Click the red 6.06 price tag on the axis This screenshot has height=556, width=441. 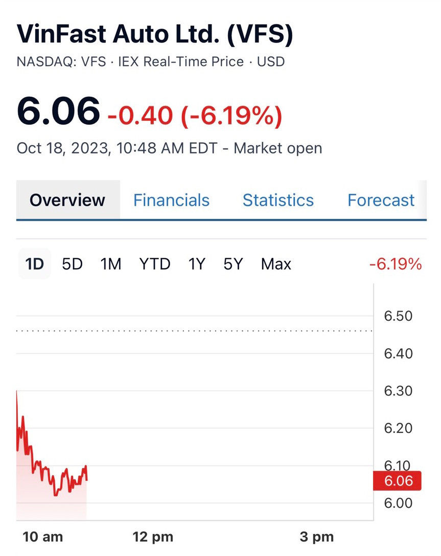tap(398, 481)
